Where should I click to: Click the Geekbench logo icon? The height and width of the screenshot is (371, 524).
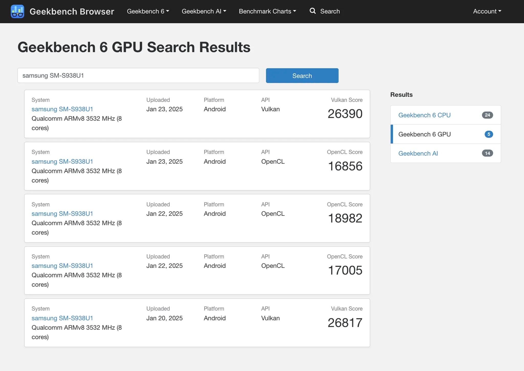coord(17,12)
